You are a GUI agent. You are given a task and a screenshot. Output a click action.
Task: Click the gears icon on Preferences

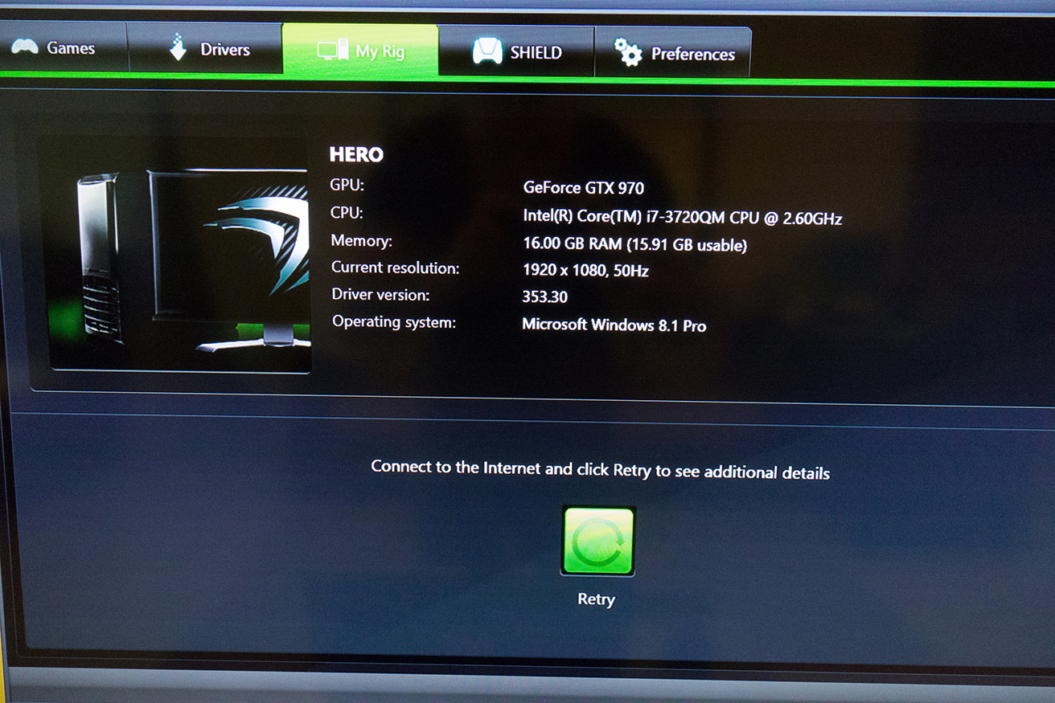628,52
